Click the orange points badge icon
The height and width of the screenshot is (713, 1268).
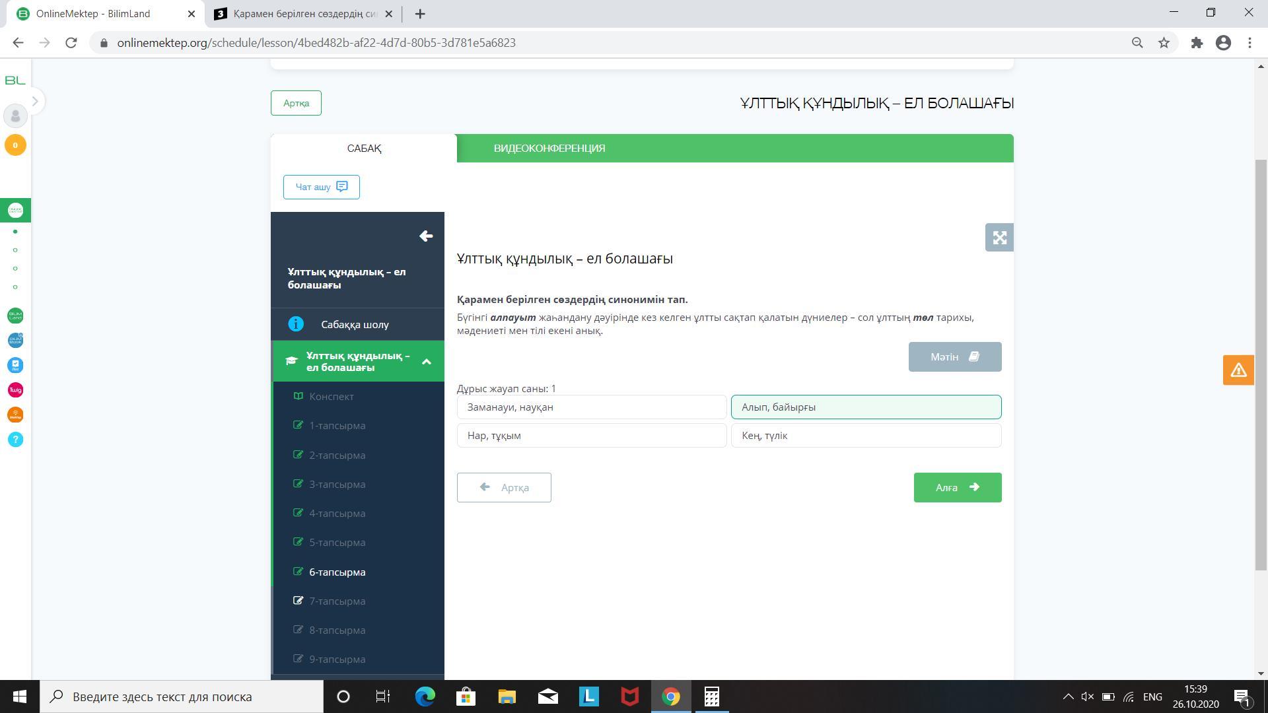pos(15,145)
